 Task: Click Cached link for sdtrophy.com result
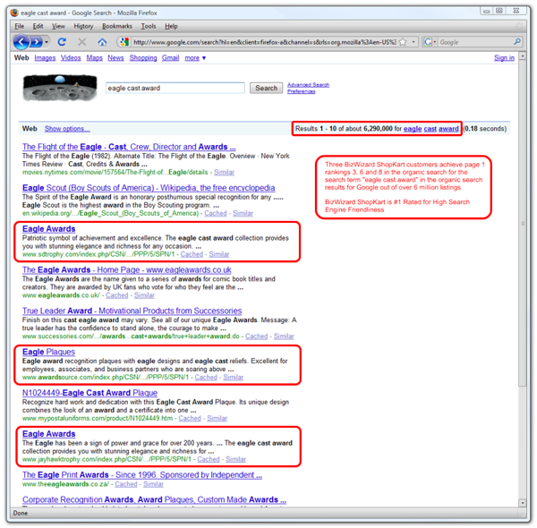192,254
